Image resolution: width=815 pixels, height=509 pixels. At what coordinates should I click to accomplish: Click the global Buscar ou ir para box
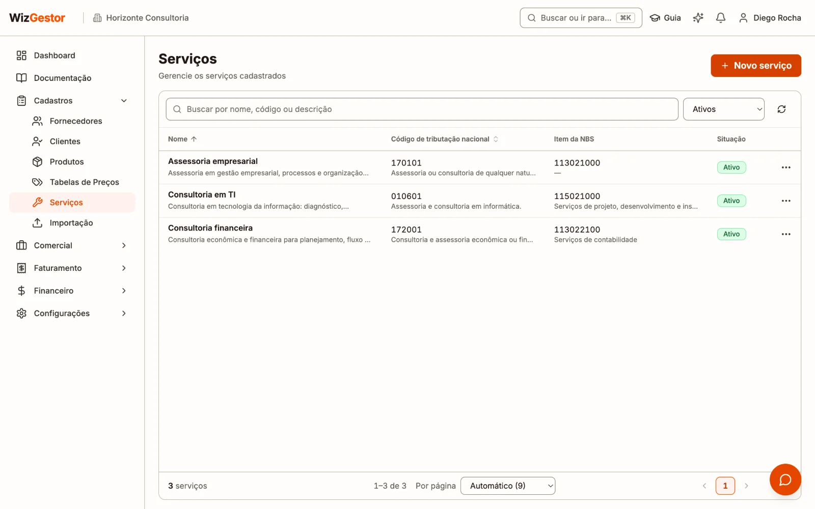tap(581, 18)
